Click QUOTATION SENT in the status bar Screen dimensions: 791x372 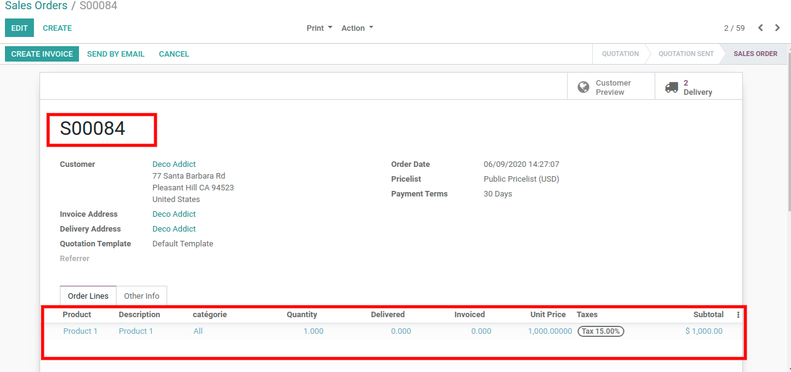(x=685, y=54)
